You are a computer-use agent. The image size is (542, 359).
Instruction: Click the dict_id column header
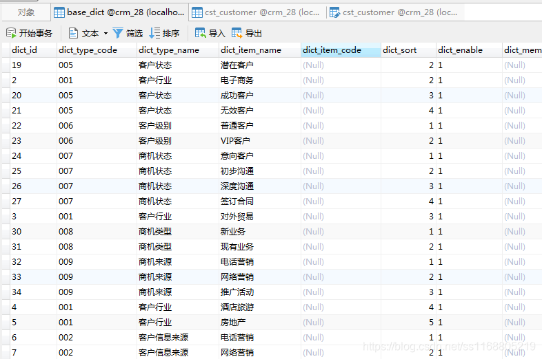[x=34, y=50]
